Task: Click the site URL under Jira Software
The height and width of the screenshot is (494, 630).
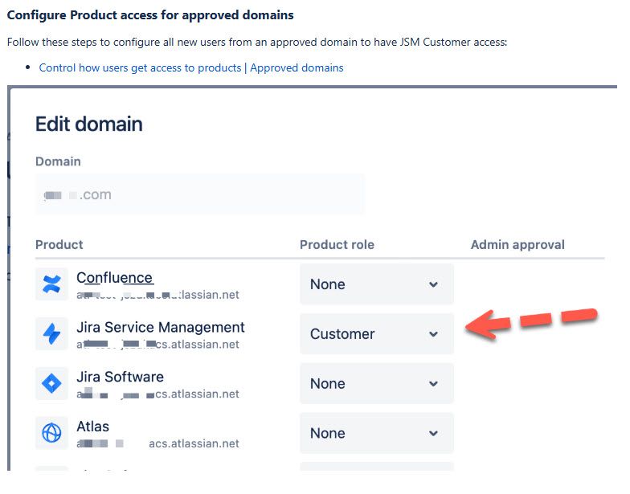Action: pyautogui.click(x=157, y=394)
